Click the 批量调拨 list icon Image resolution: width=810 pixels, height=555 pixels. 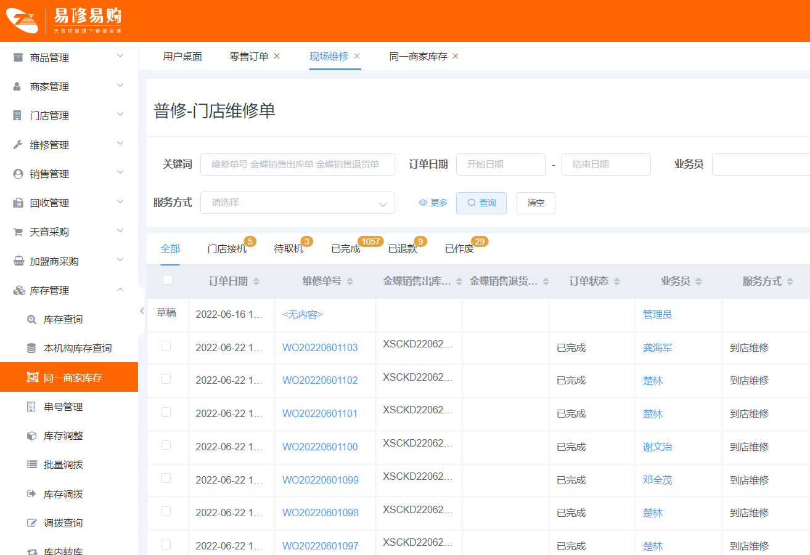tap(31, 465)
